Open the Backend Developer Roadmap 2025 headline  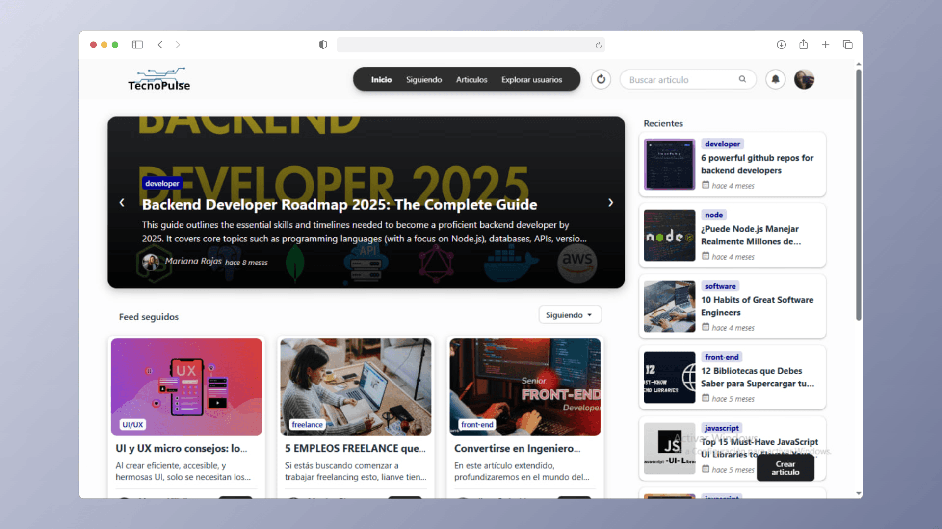340,204
